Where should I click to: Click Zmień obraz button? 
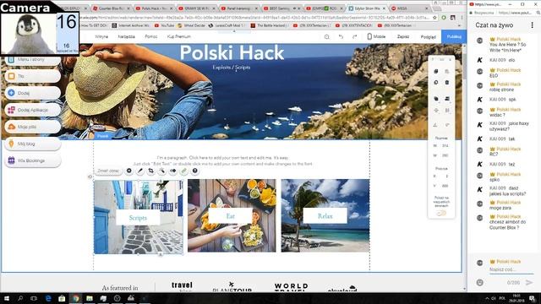click(x=108, y=171)
